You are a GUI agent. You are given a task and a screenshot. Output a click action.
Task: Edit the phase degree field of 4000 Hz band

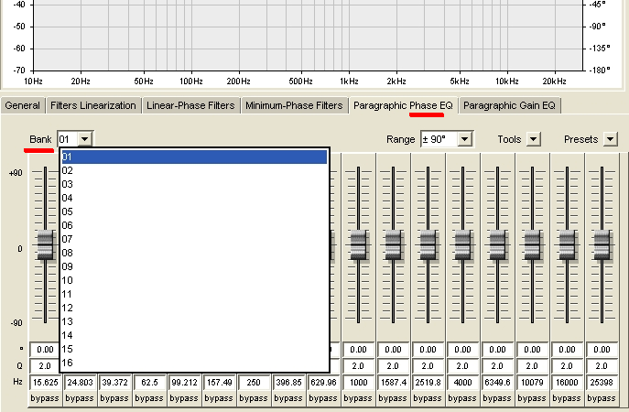pyautogui.click(x=462, y=350)
